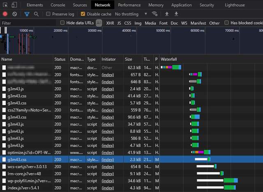Screen dimensions: 263x192
Task: Select the All resource type filter
Action: pos(99,23)
